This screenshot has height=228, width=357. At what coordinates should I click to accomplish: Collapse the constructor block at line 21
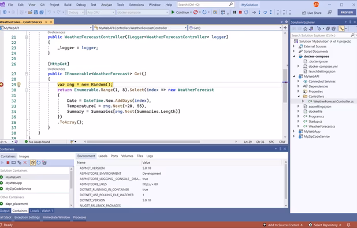pos(26,37)
